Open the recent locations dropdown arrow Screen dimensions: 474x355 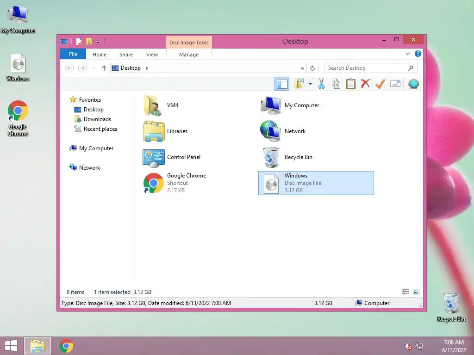click(94, 68)
